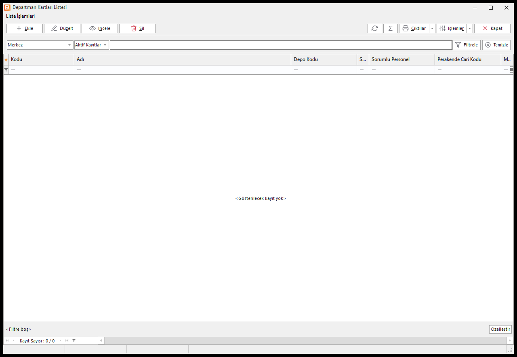Sort by the Kodu column header
This screenshot has width=517, height=357.
point(41,60)
